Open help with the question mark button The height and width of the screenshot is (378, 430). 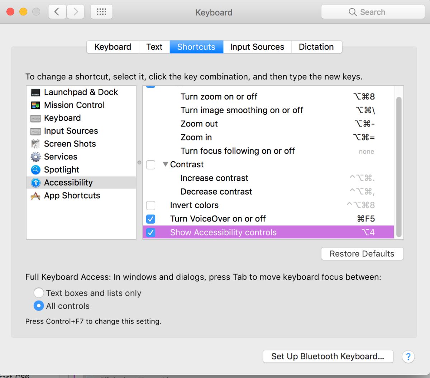(x=408, y=357)
